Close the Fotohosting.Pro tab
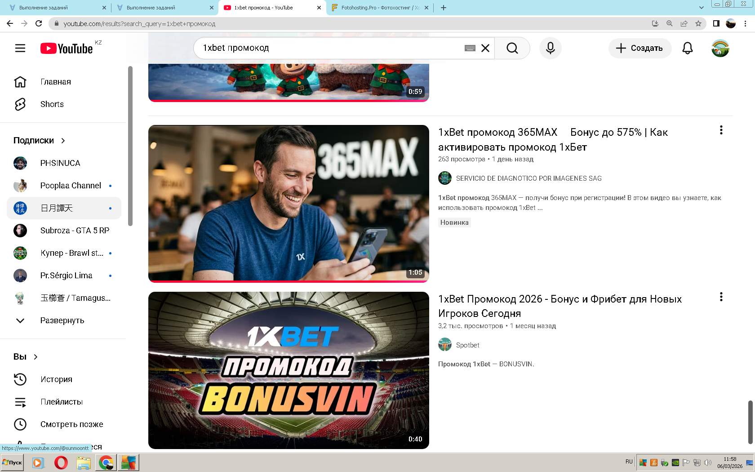Screen dimensions: 755x472 [426, 8]
